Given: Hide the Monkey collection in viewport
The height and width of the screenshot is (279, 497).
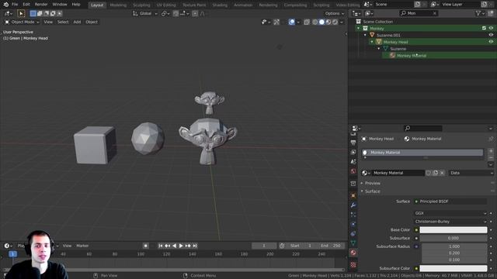Looking at the screenshot, I should click(491, 28).
